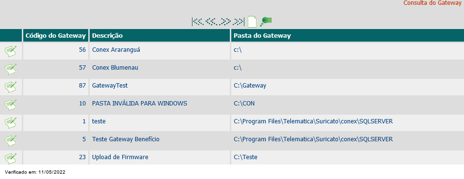Go to the first page of records
This screenshot has width=464, height=179.
198,22
